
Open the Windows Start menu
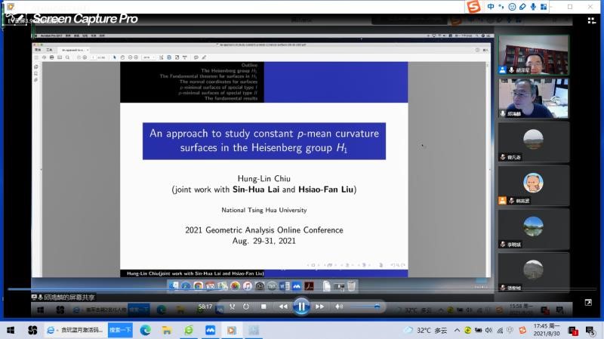(11, 330)
